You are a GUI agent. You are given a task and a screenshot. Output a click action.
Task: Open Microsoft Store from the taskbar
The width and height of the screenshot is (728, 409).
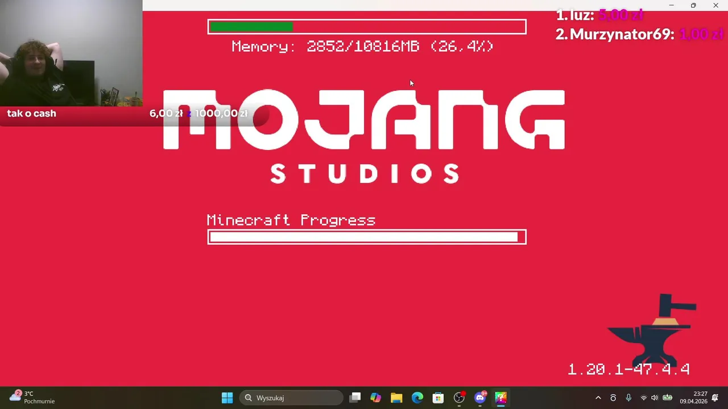pyautogui.click(x=438, y=398)
